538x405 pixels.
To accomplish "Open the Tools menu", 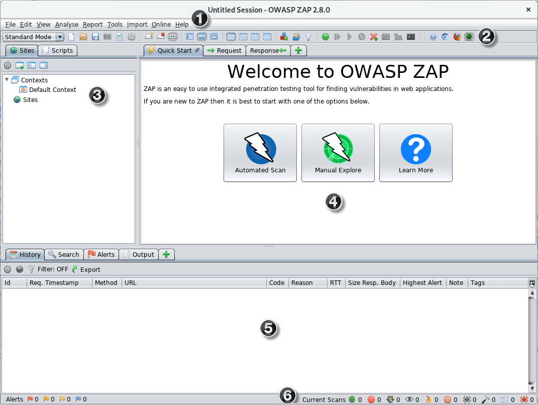I will pyautogui.click(x=115, y=24).
